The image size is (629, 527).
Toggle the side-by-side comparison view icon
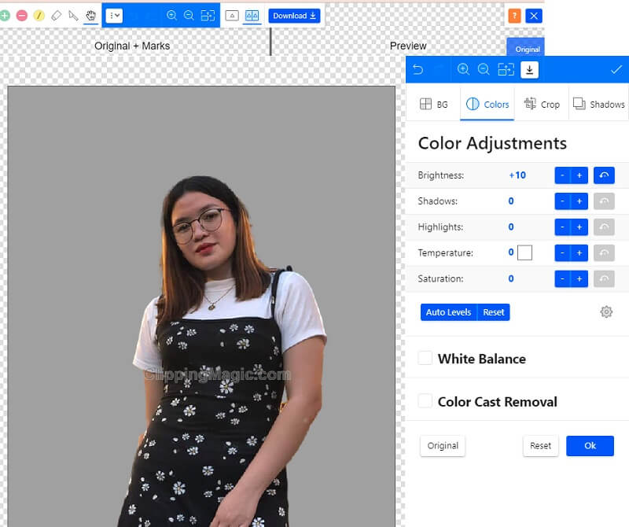(250, 15)
